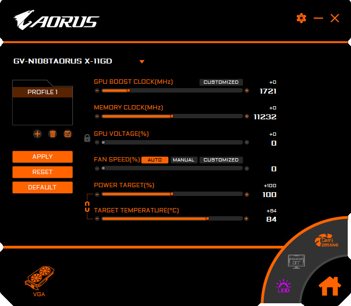The width and height of the screenshot is (351, 306).
Task: Select the VGA graphics card icon
Action: (x=39, y=281)
